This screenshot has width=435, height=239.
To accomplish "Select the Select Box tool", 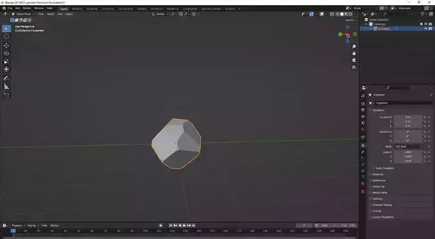I will (x=6, y=28).
